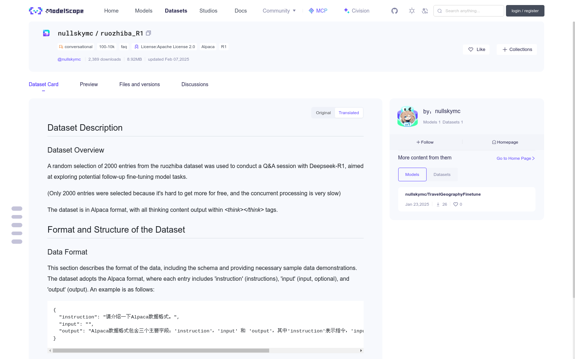
Task: Copy dataset name with the copy icon
Action: 148,33
